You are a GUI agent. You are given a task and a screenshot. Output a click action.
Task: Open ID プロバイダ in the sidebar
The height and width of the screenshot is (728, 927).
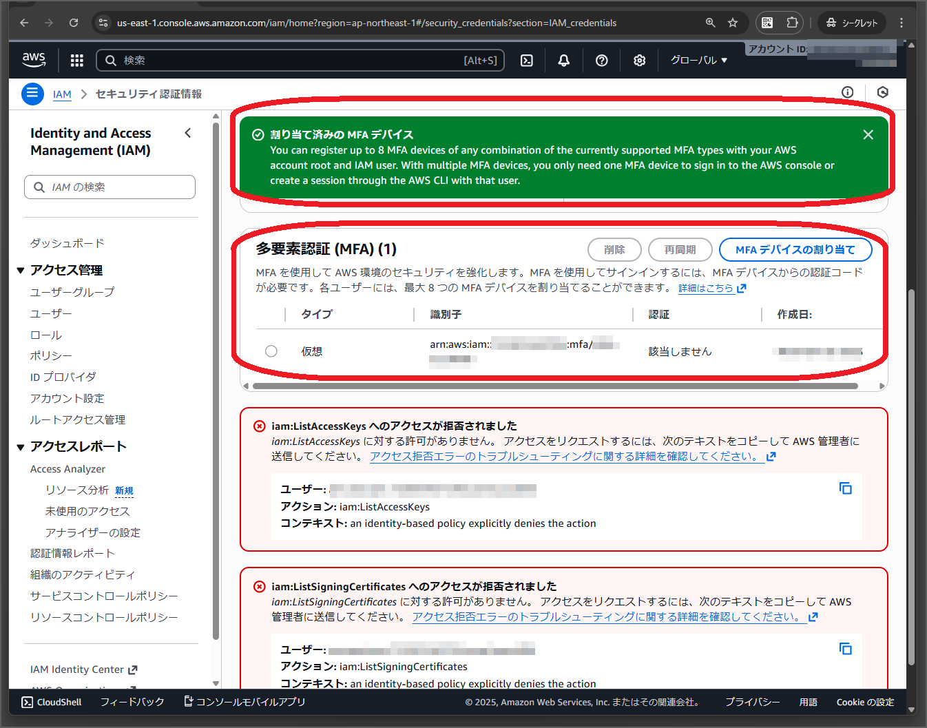(x=63, y=377)
